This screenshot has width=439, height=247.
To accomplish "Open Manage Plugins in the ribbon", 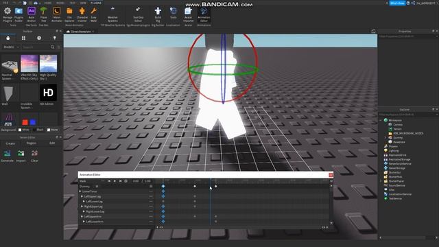I will coord(8,14).
